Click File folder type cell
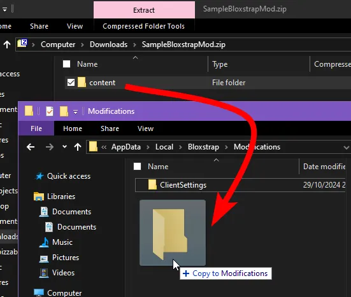This screenshot has width=351, height=297. pyautogui.click(x=229, y=83)
